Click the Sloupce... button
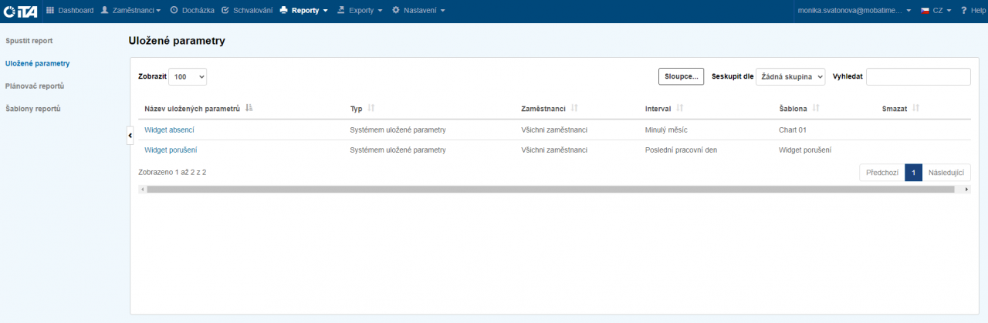 click(681, 76)
